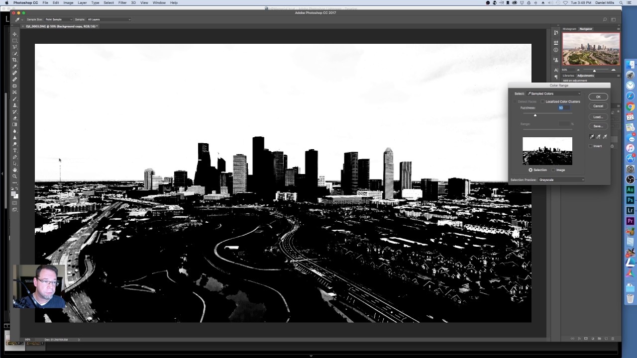This screenshot has height=358, width=637.
Task: Choose the workspace switcher icon
Action: tap(614, 19)
